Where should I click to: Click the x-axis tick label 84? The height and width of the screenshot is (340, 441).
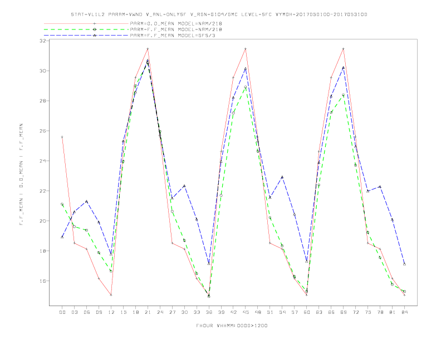(404, 312)
